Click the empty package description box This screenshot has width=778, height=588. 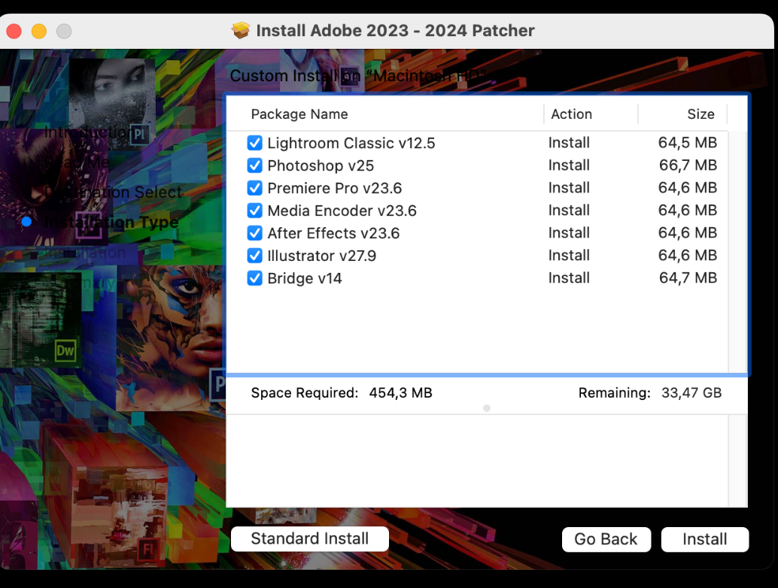point(477,460)
